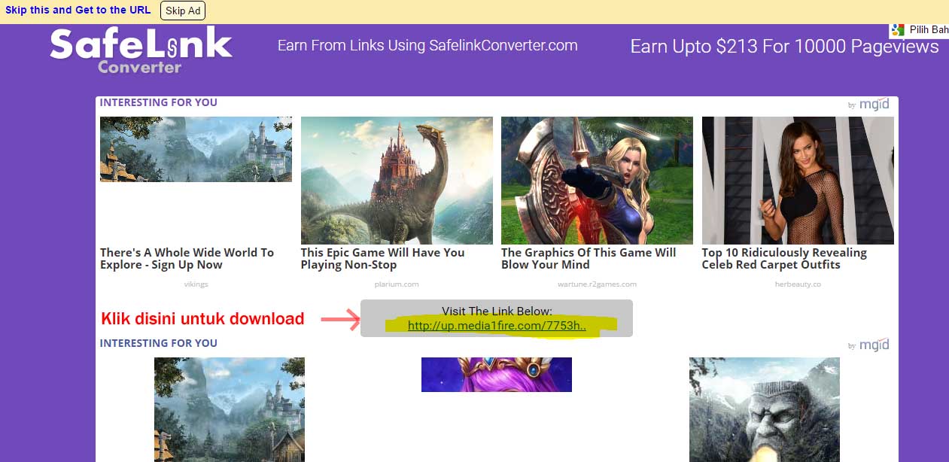Click 'There's A Whole Wide World To Explore' headline
949x462 pixels.
point(187,259)
